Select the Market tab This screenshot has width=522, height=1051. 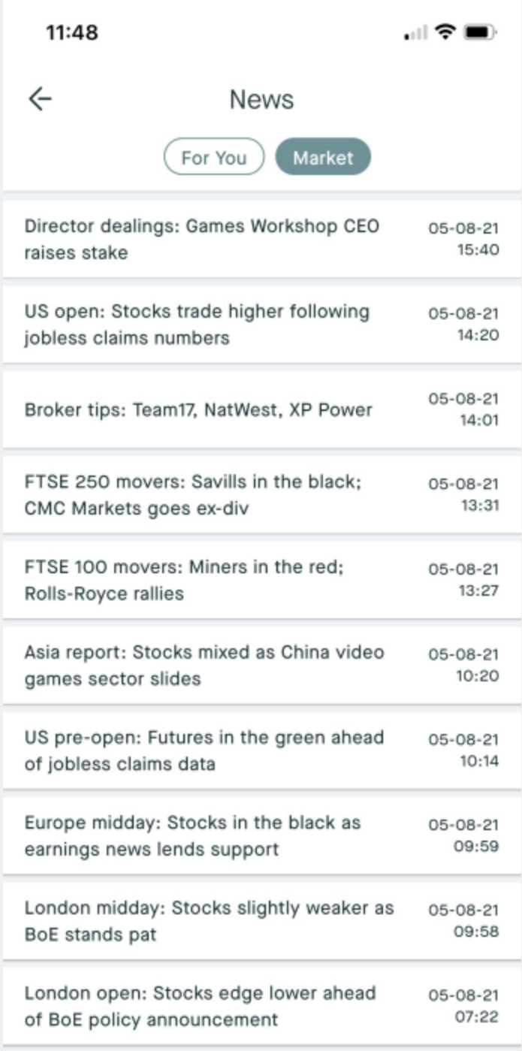coord(323,157)
